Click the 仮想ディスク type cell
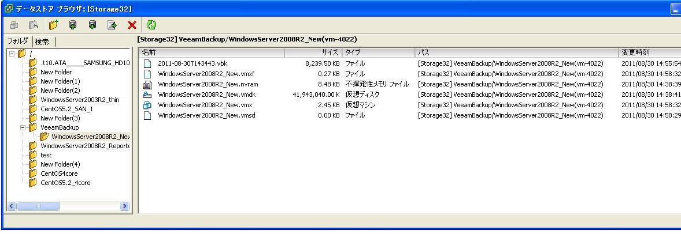 (362, 95)
